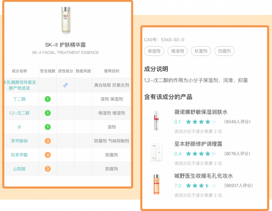Viewport: 272px width, 211px height.
Task: Click the star rating next to 7.0
Action: [201, 186]
